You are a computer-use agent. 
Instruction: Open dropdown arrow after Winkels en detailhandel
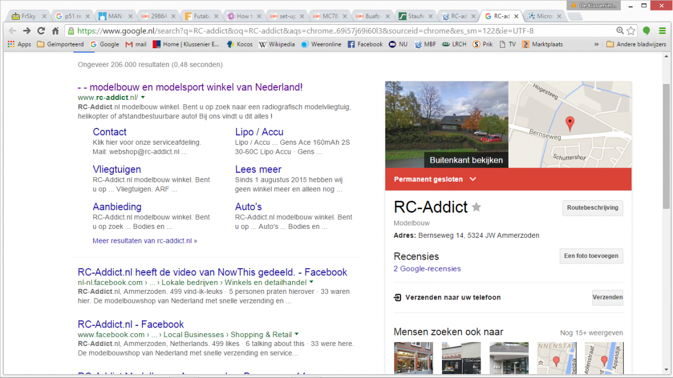(311, 282)
